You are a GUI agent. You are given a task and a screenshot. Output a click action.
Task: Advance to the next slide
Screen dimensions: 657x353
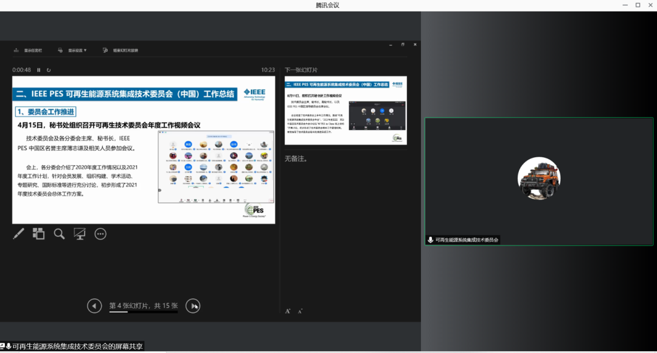(x=193, y=306)
